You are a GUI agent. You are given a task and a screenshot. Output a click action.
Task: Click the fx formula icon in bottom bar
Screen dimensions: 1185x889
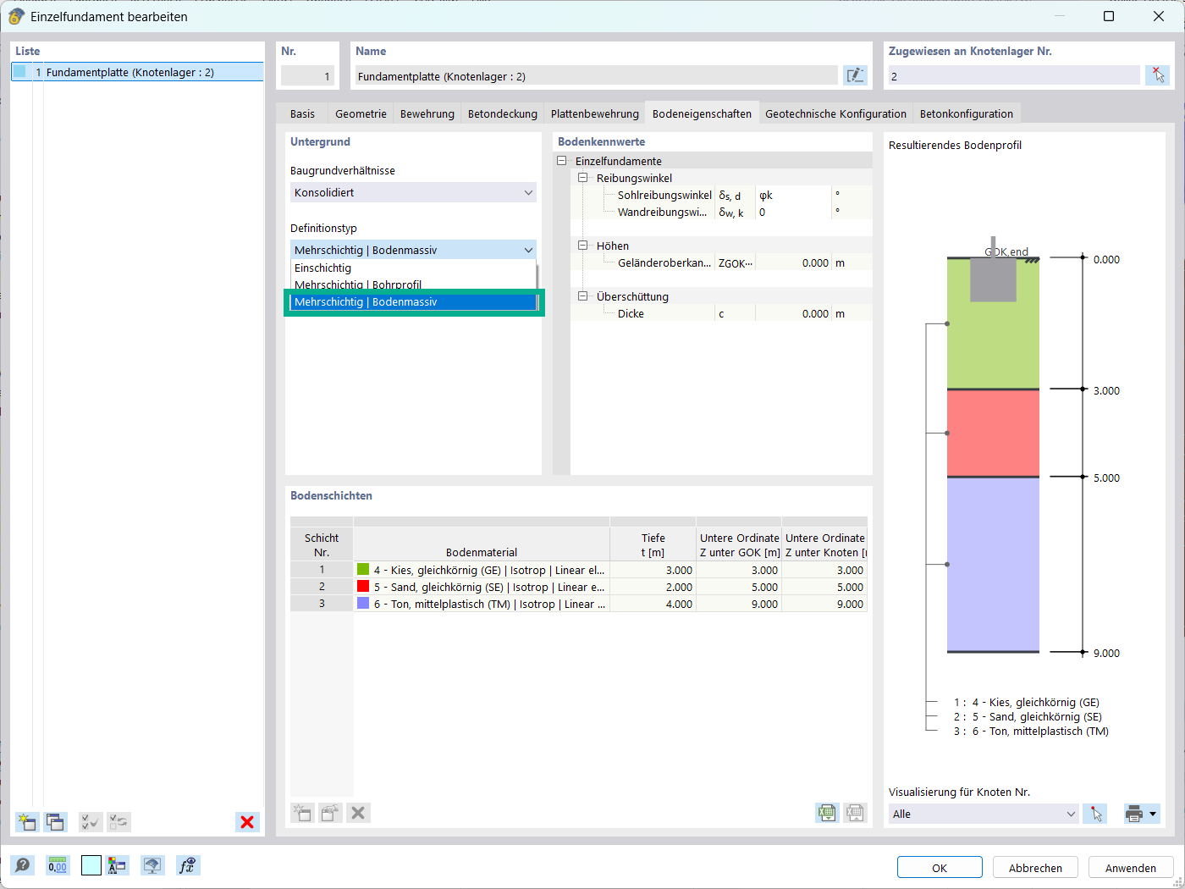(188, 865)
